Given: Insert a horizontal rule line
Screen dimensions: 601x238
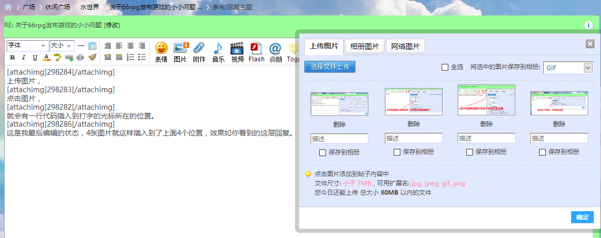Looking at the screenshot, I should [81, 46].
